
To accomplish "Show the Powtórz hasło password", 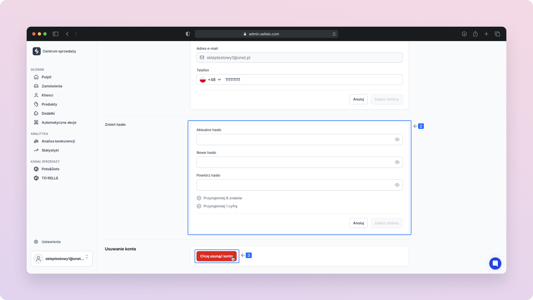I will pyautogui.click(x=397, y=185).
